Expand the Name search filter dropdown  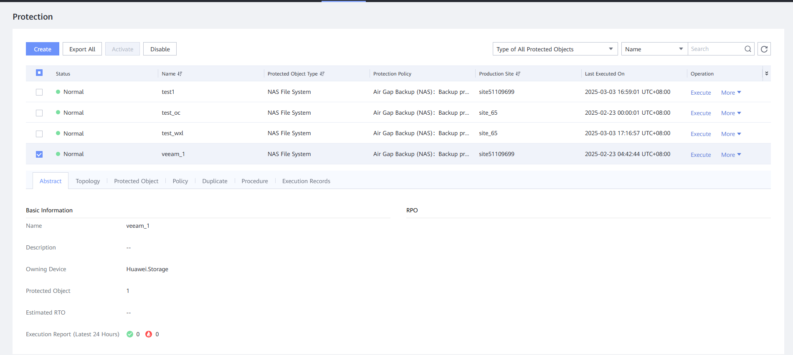(x=654, y=49)
